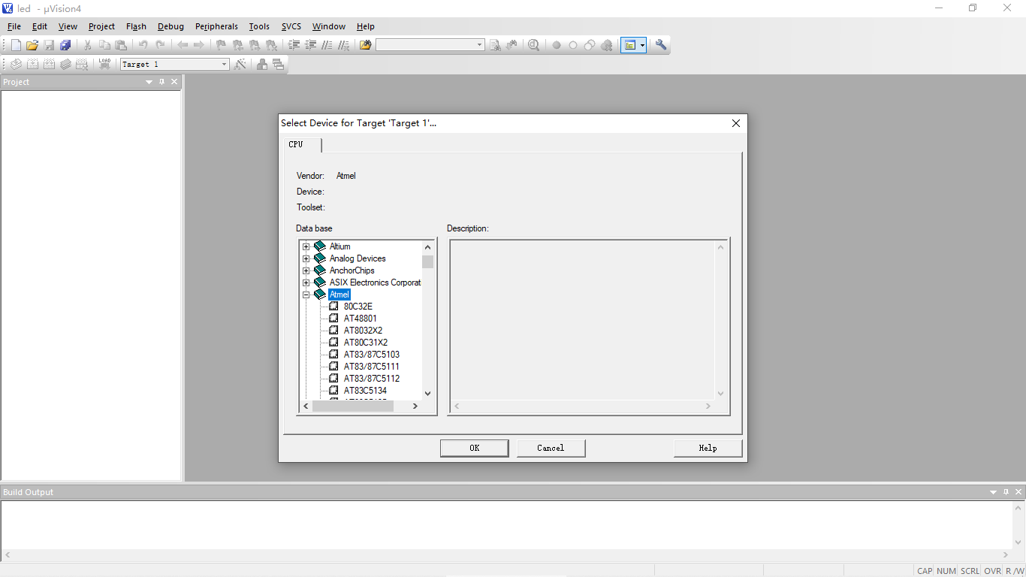Select the AT83/87C5112 device

click(372, 379)
